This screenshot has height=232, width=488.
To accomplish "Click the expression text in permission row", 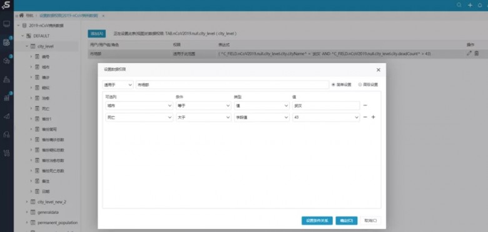I will pos(324,54).
